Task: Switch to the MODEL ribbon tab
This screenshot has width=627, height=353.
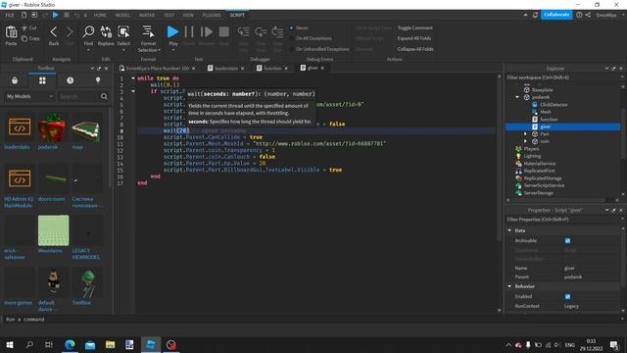Action: [122, 15]
